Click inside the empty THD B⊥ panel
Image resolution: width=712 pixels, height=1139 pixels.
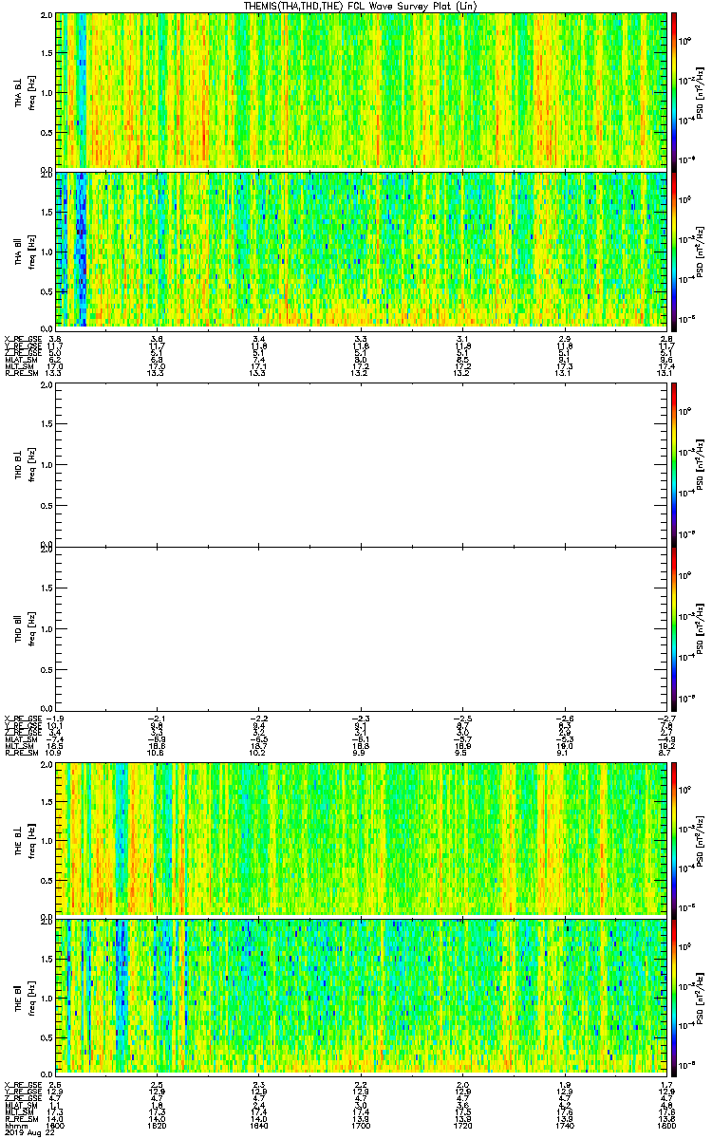tap(360, 464)
